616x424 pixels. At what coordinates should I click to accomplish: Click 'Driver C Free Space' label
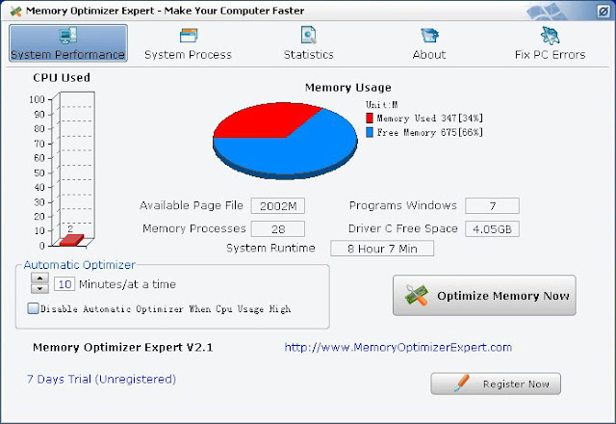coord(402,228)
